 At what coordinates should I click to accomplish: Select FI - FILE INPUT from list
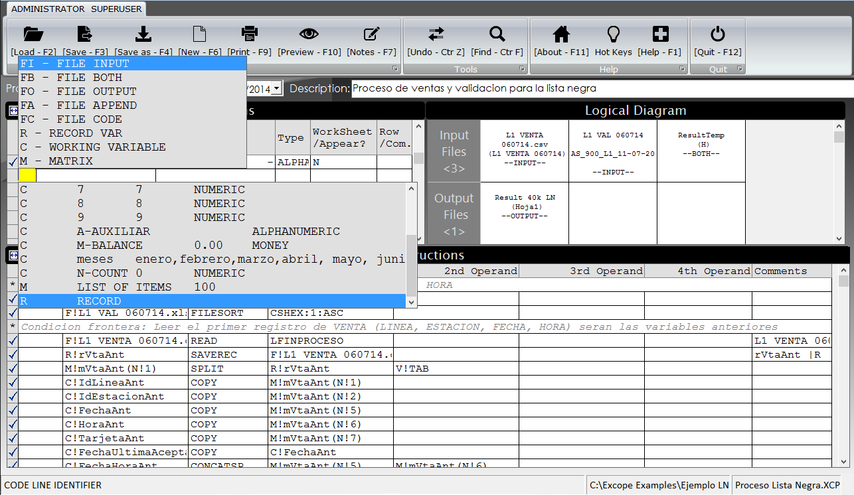tap(132, 64)
